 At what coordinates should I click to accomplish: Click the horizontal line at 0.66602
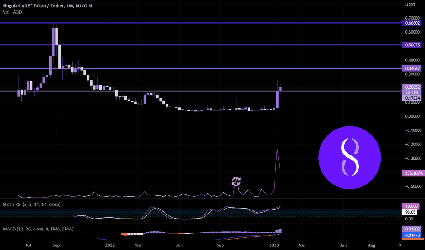click(x=201, y=23)
